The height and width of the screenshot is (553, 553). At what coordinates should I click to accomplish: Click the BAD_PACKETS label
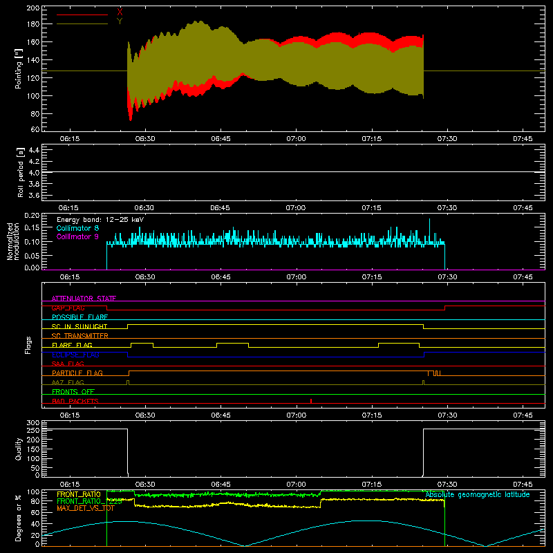(x=75, y=401)
